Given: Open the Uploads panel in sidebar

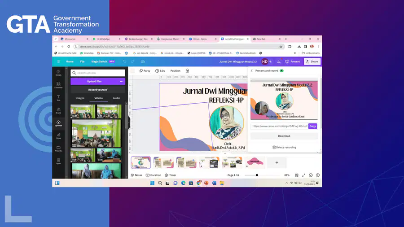Looking at the screenshot, I should [x=58, y=123].
